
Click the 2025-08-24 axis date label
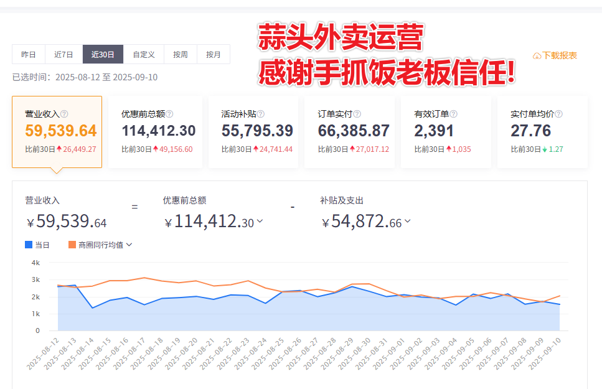[250, 354]
